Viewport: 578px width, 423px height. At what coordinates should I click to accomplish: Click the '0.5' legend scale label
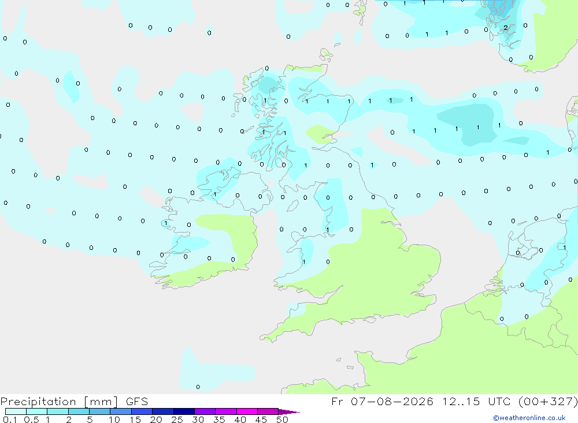point(31,420)
